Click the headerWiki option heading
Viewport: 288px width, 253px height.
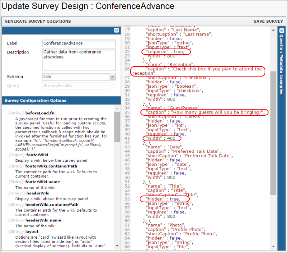38,193
